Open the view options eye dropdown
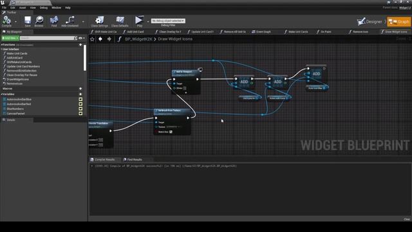 (82, 38)
